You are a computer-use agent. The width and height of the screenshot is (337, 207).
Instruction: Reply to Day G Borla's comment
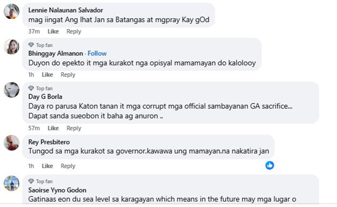tap(74, 128)
